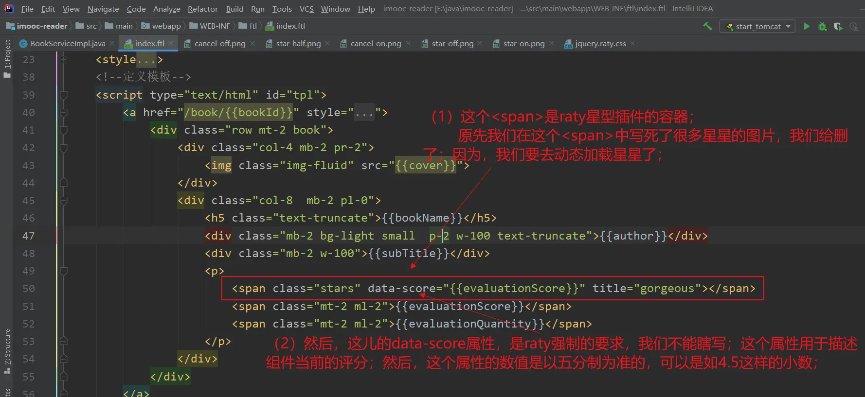
Task: Open the Structure tool window
Action: [7, 351]
